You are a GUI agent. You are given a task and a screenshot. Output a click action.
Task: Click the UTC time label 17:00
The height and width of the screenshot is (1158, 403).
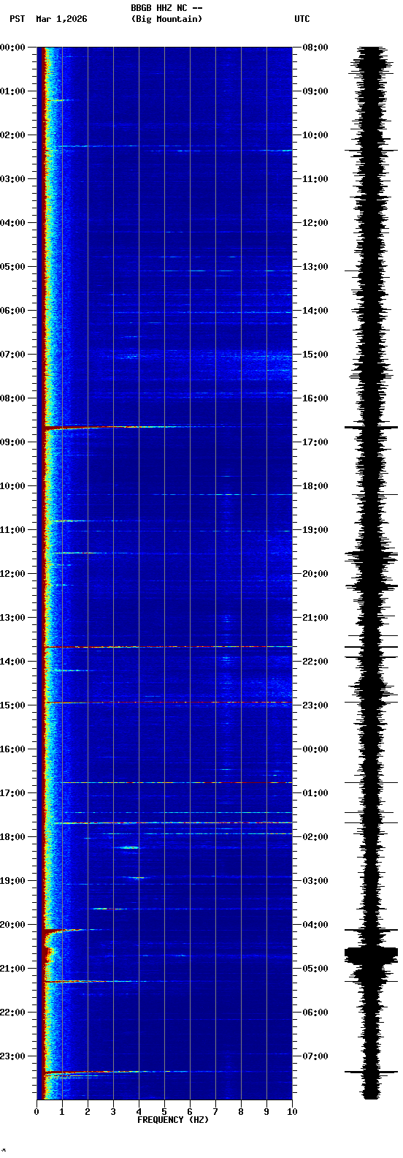315,442
